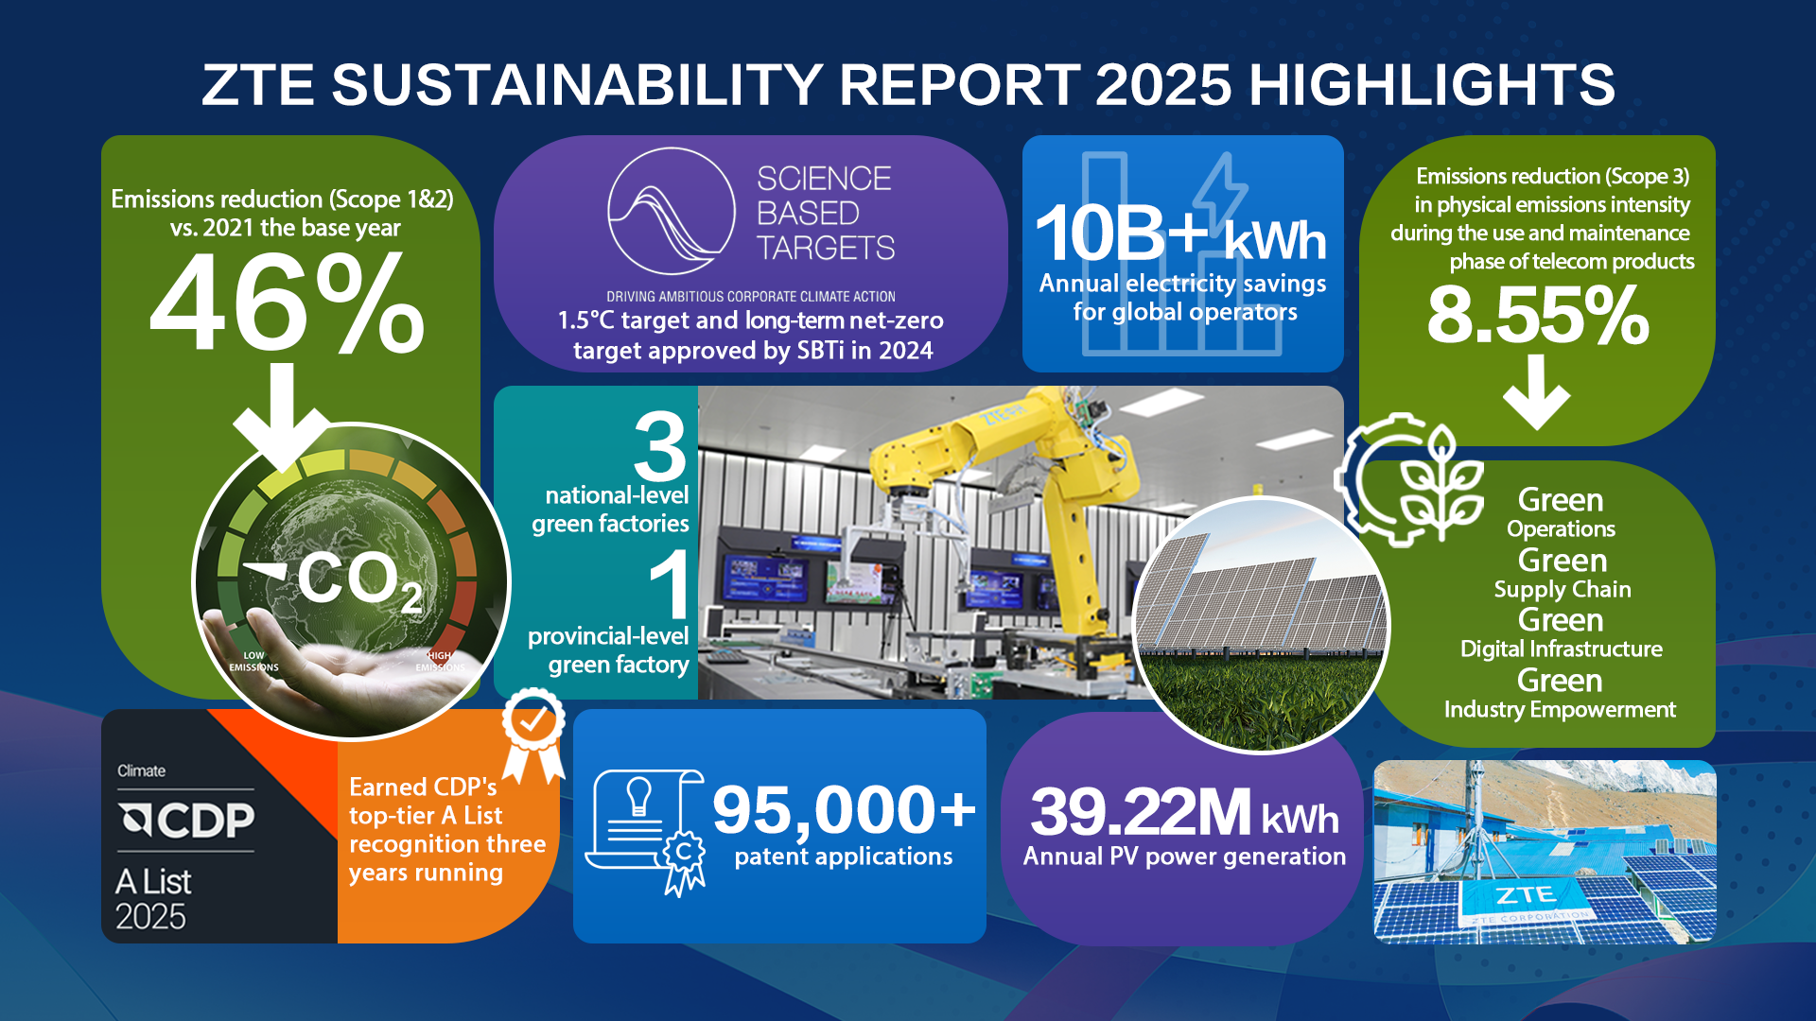Click the white down arrow below 8.55%

click(1536, 392)
